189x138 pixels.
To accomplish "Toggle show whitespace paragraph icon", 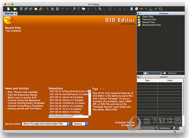I will pyautogui.click(x=115, y=9).
